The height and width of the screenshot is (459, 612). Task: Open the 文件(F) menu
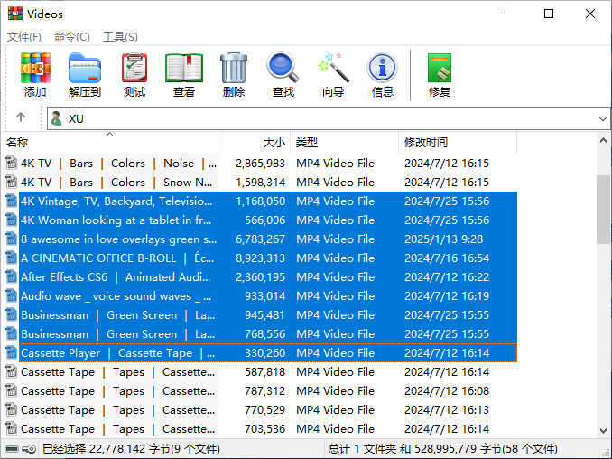click(x=24, y=37)
